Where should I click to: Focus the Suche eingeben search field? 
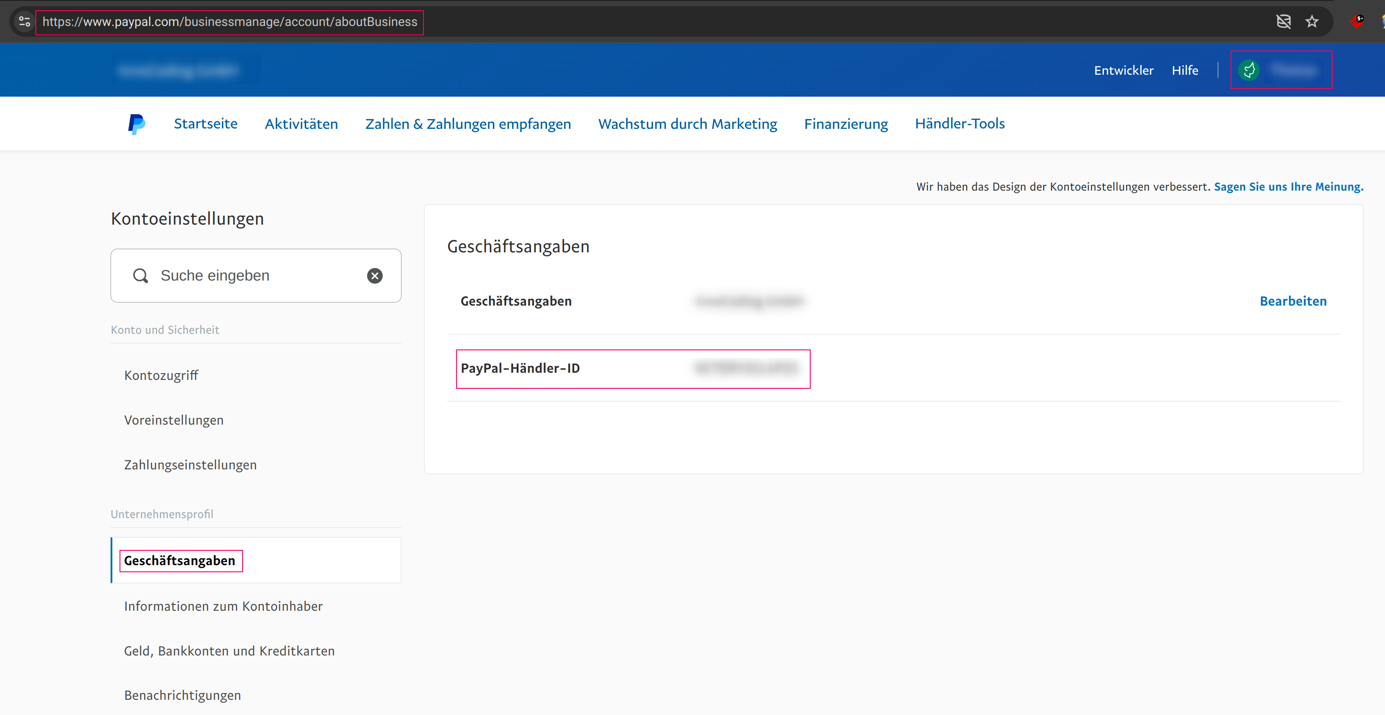(x=256, y=276)
